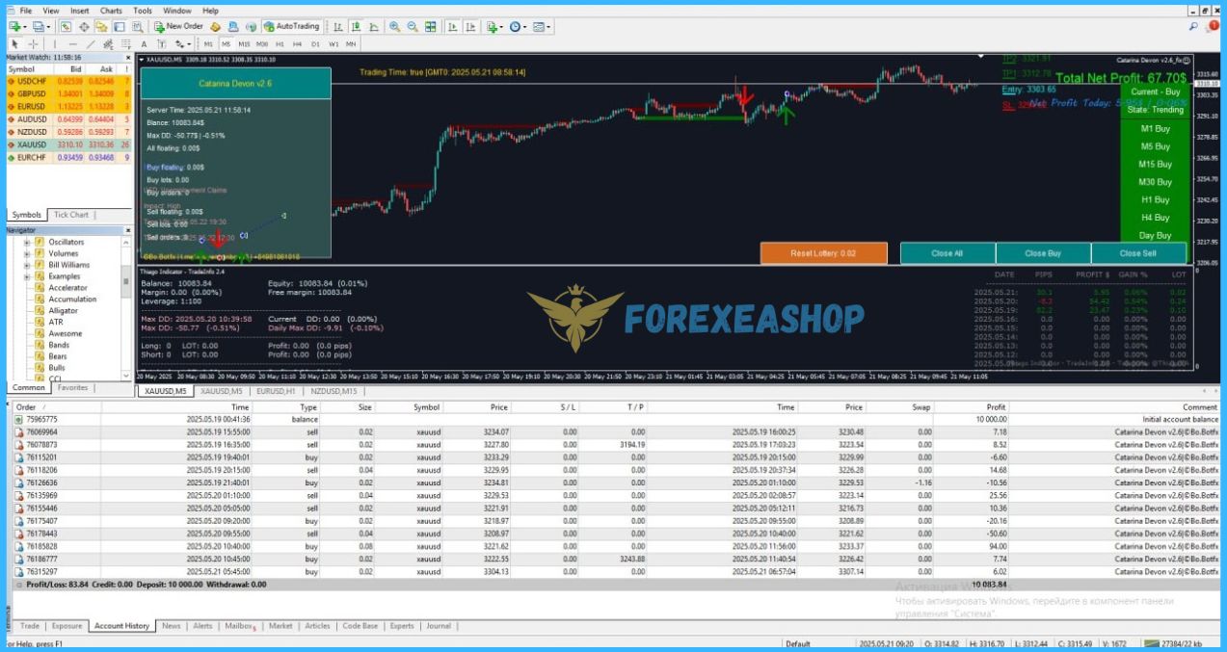Switch to the Journal terminal tab
Image resolution: width=1227 pixels, height=652 pixels.
[x=438, y=626]
